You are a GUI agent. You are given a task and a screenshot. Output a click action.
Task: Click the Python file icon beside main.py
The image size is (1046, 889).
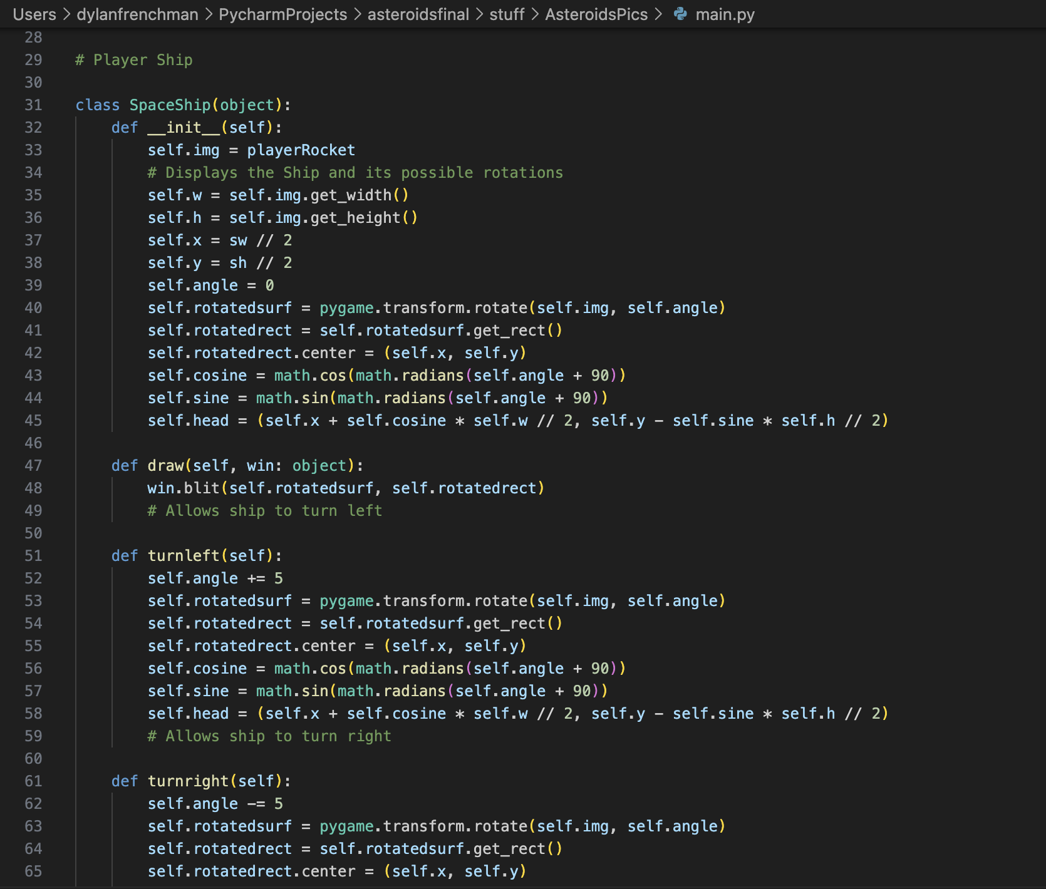coord(680,14)
